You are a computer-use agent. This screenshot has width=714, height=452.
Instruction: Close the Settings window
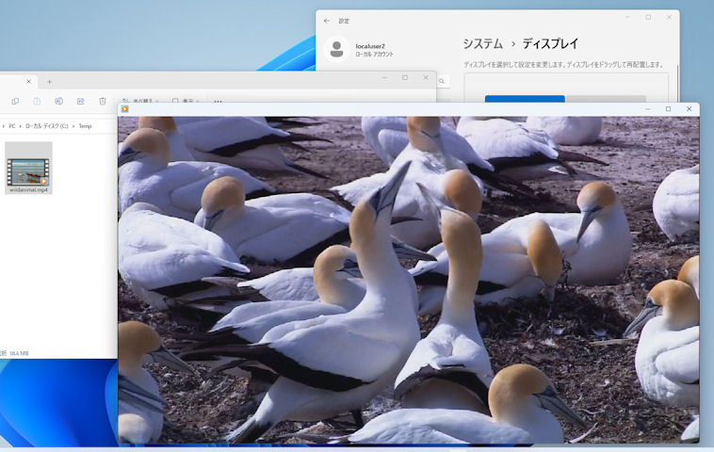pos(669,17)
